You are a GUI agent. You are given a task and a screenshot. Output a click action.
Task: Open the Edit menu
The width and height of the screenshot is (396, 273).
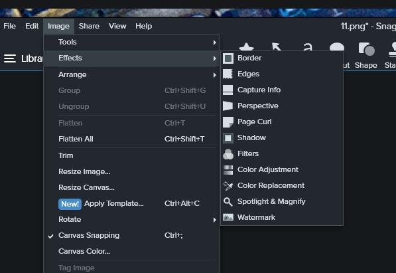pos(32,26)
